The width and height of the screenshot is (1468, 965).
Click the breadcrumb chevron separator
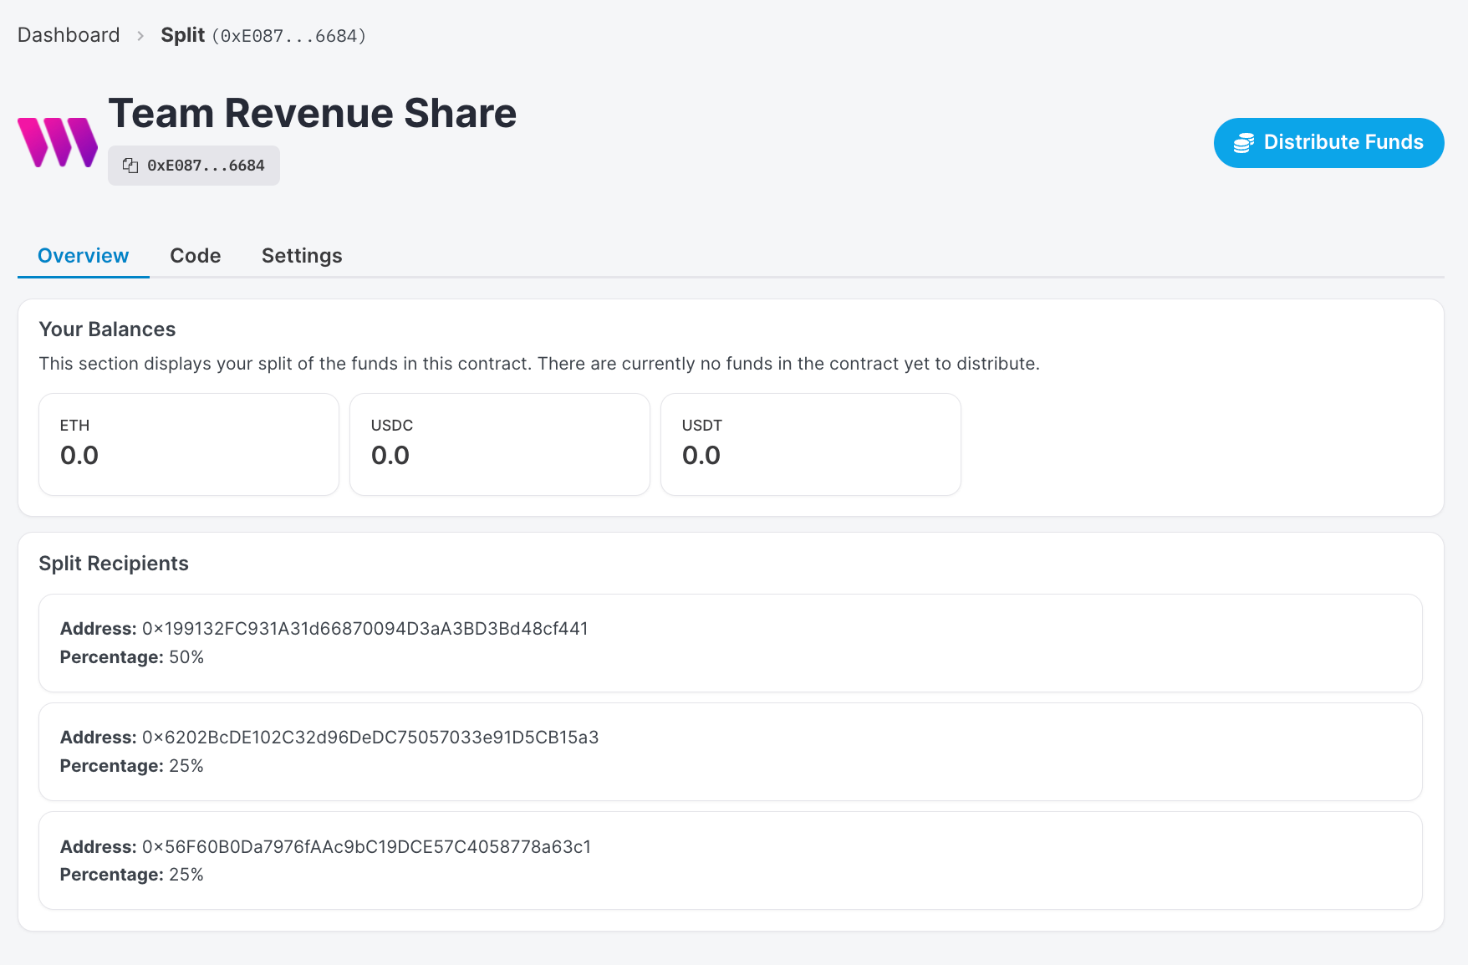pyautogui.click(x=140, y=35)
